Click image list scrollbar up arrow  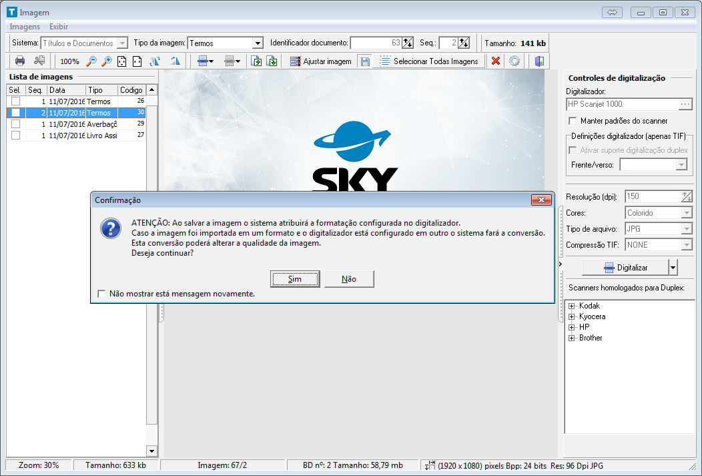tap(151, 89)
